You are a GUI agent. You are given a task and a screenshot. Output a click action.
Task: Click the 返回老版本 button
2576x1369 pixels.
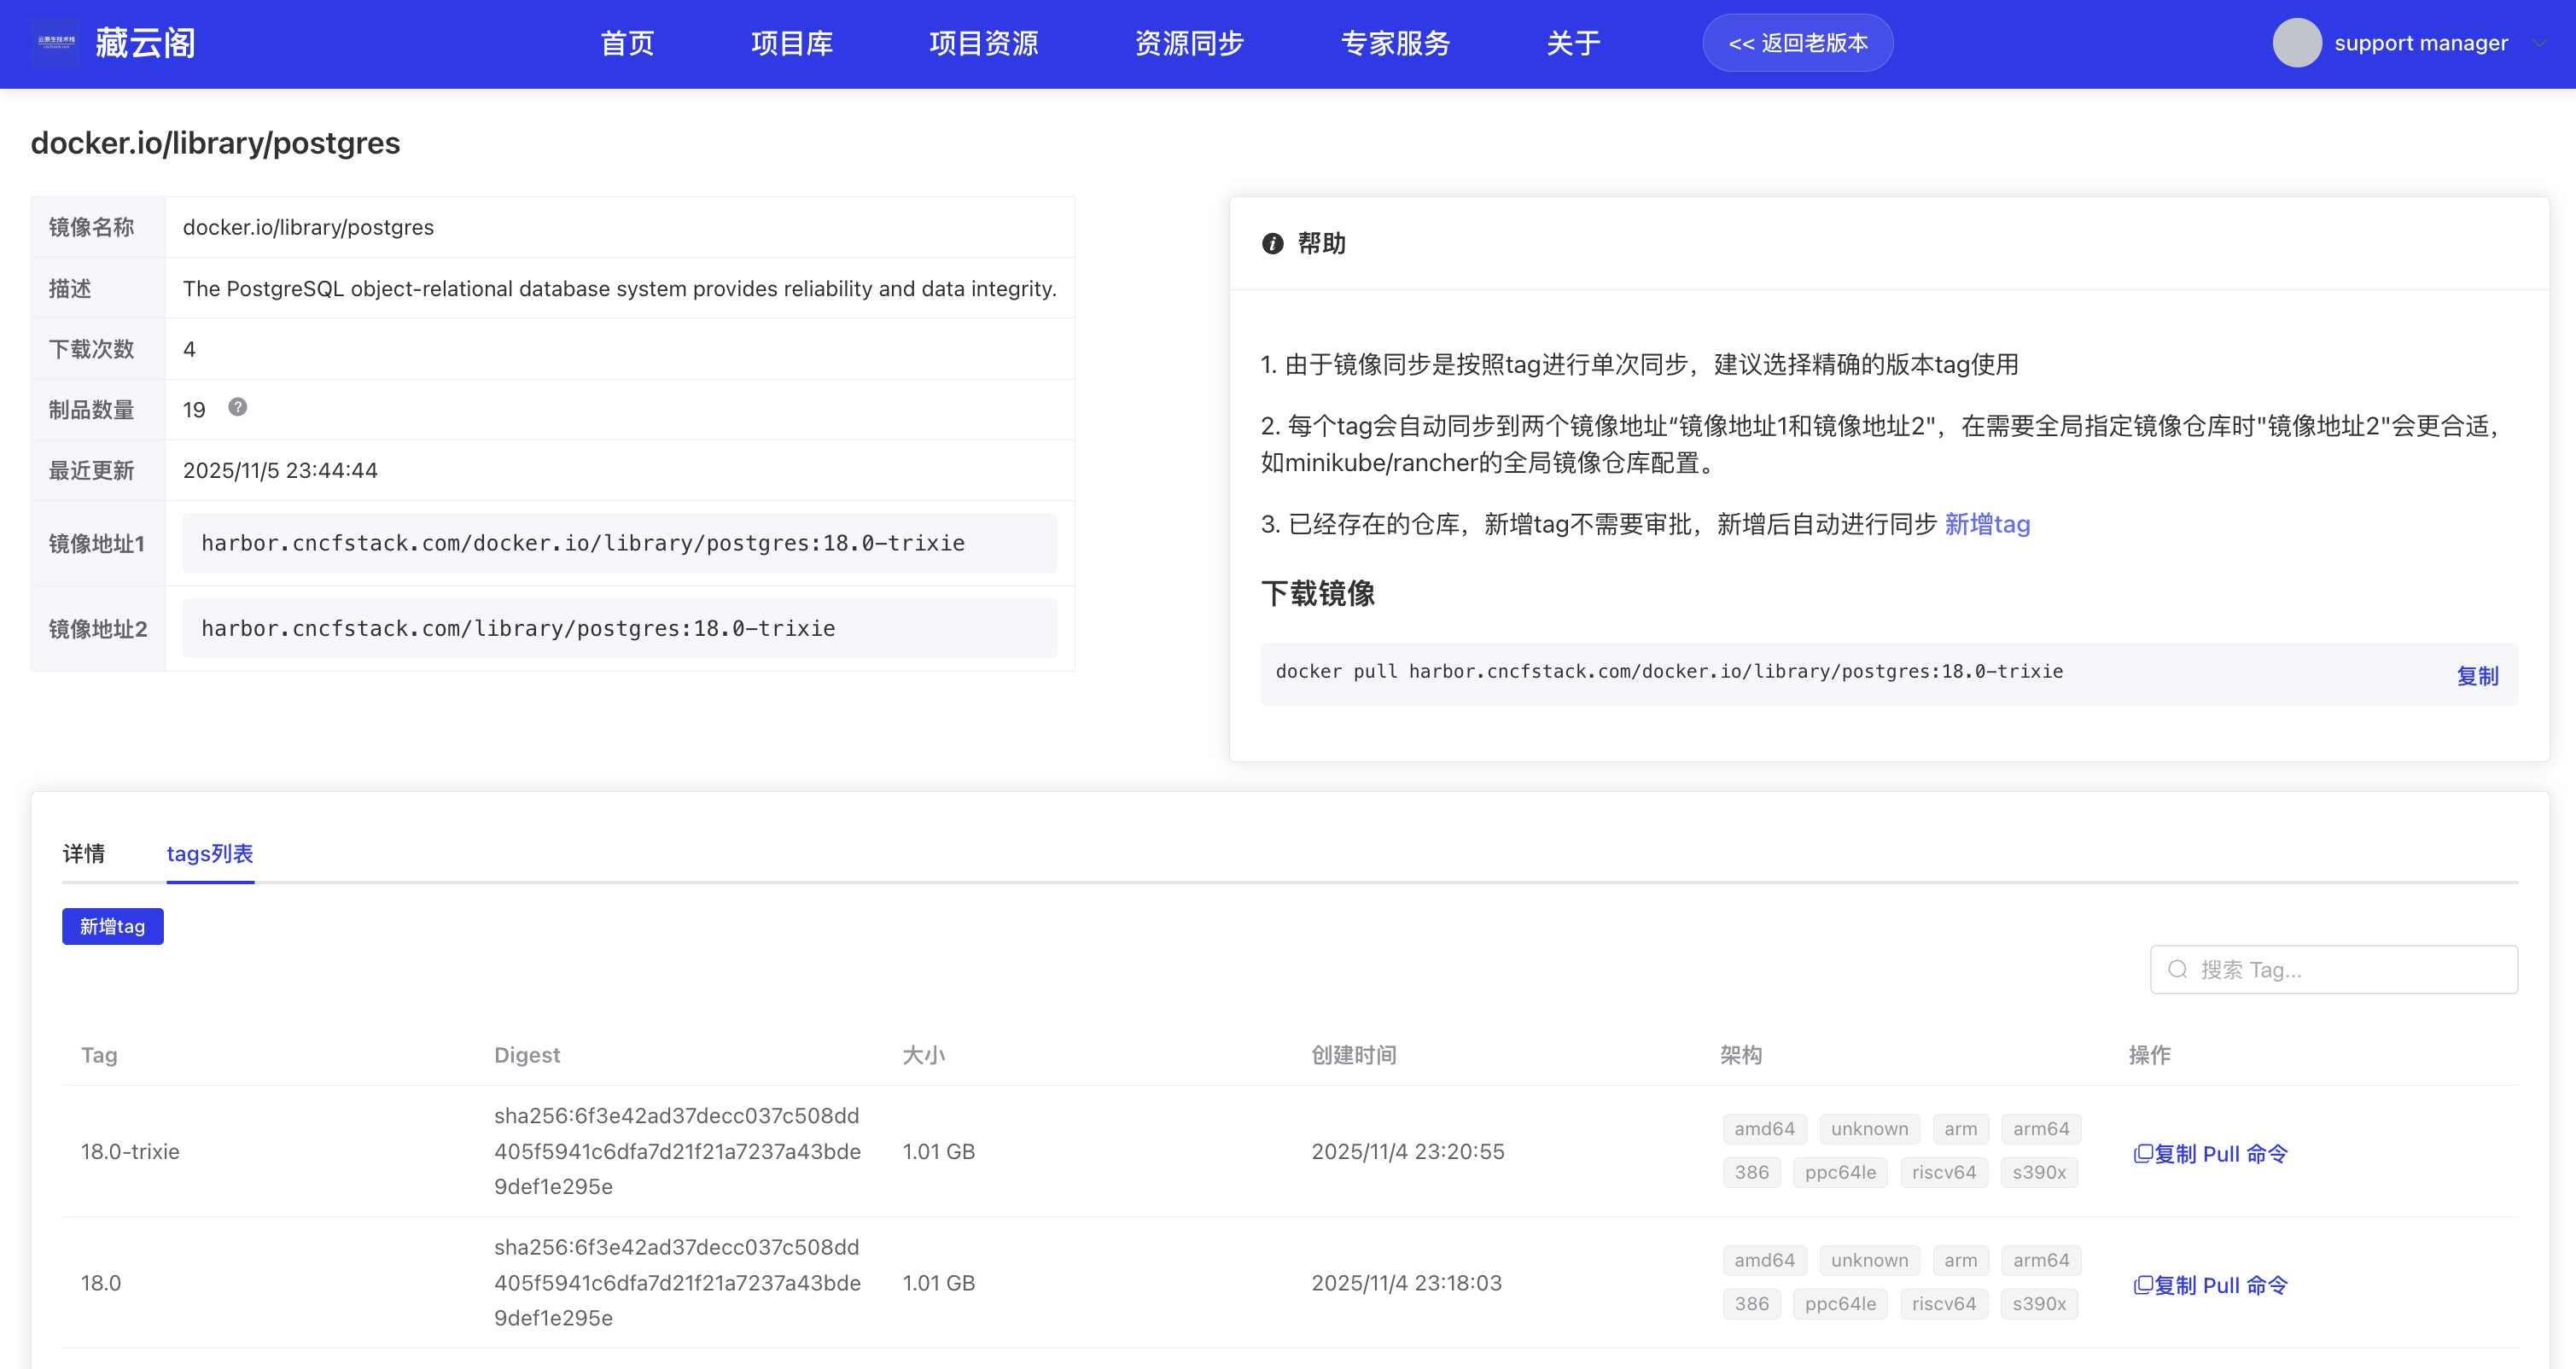[x=1797, y=43]
